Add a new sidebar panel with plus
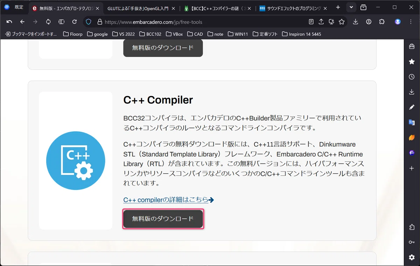Viewport: 420px width, 266px height. [412, 168]
